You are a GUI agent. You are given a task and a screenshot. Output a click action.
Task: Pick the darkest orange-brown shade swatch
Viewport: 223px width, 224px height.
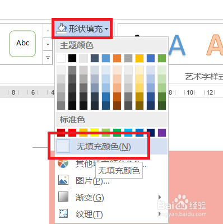[117, 105]
